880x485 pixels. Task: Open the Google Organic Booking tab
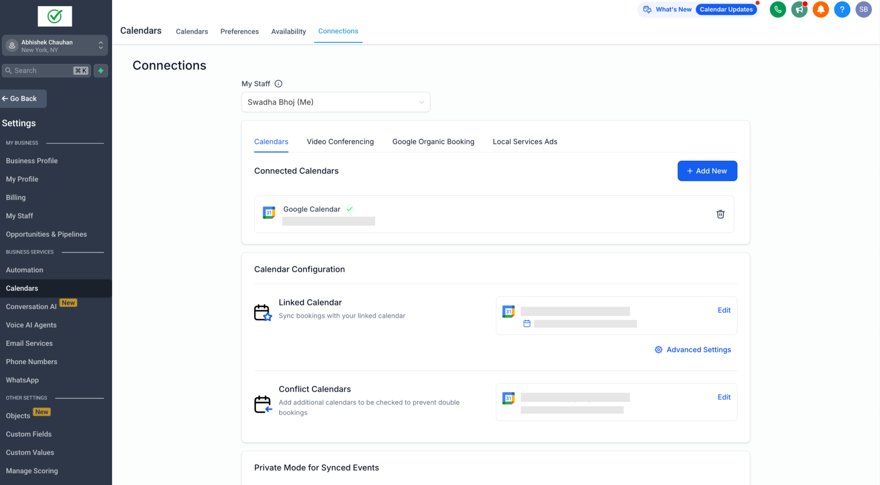coord(433,142)
